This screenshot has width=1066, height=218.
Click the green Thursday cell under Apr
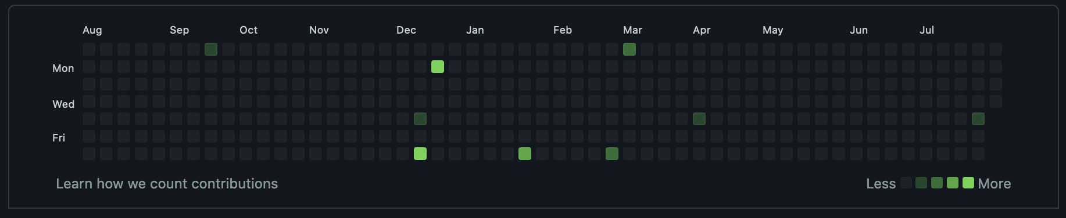point(699,119)
